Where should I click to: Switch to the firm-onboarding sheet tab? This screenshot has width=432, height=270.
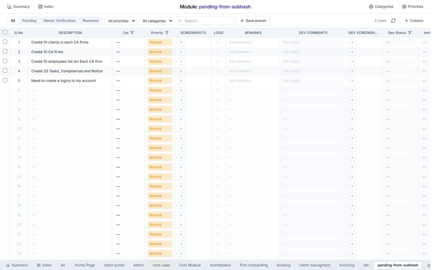253,265
